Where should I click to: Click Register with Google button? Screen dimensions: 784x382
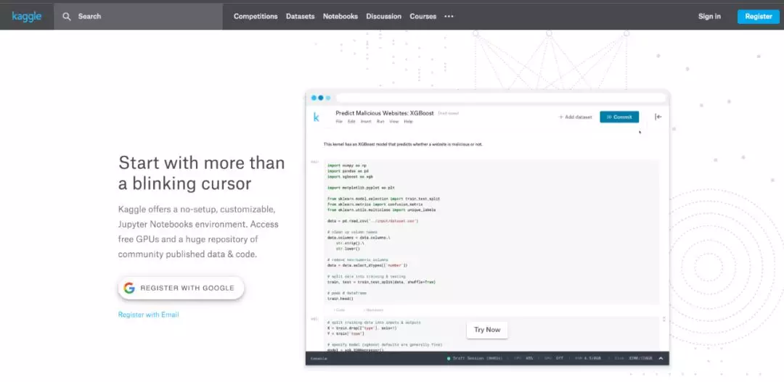181,288
